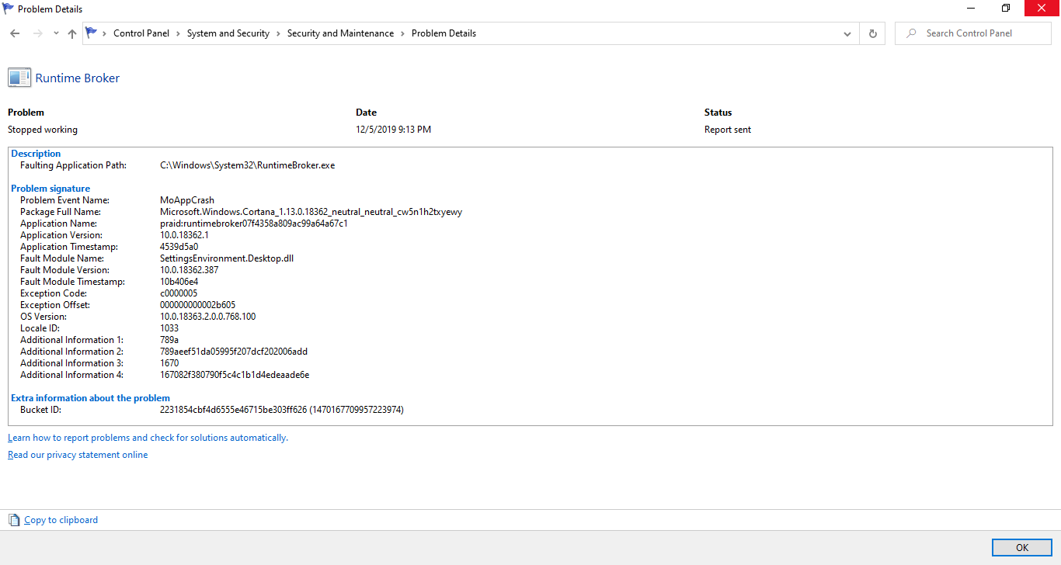
Task: Open Security and Maintenance breadcrumb
Action: (340, 33)
